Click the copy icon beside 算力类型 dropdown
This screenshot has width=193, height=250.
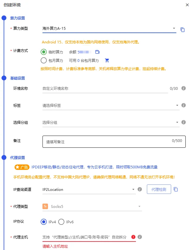[x=182, y=30]
